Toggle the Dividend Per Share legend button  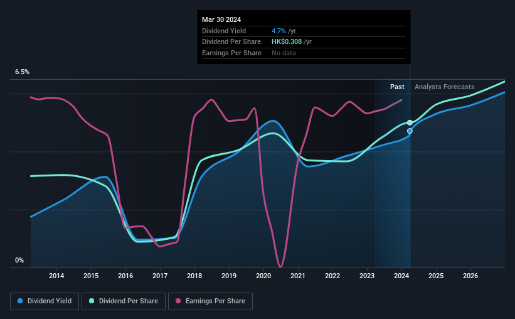[x=124, y=301]
